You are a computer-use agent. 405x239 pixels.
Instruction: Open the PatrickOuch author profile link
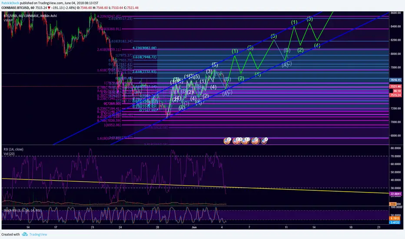coord(10,3)
